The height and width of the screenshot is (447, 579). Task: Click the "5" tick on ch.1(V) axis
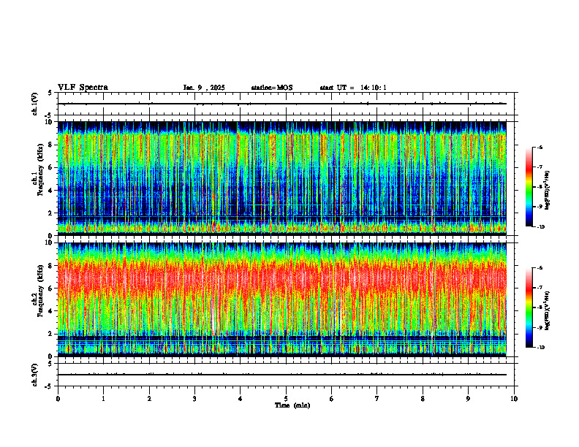[50, 93]
